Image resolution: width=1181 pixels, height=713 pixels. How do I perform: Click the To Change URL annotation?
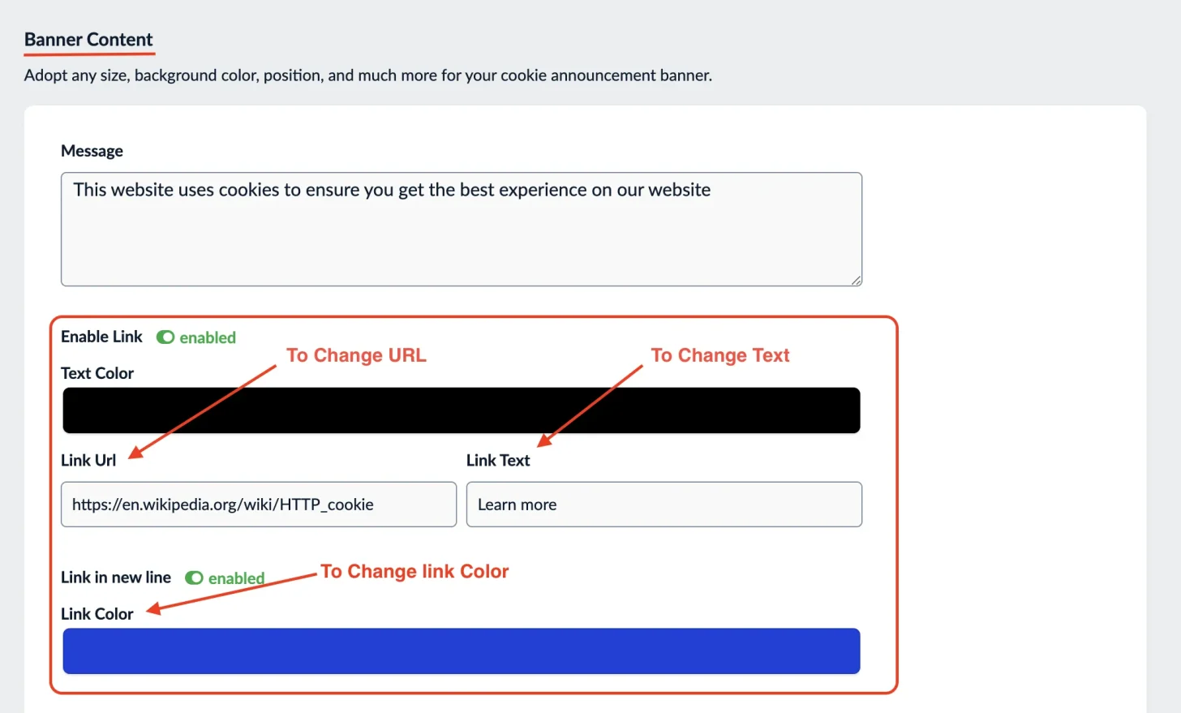pos(356,355)
